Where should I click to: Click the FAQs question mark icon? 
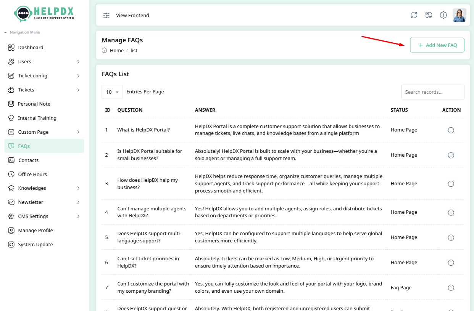(11, 146)
